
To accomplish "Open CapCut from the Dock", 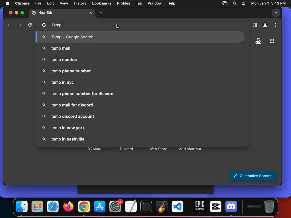I will coord(215,206).
